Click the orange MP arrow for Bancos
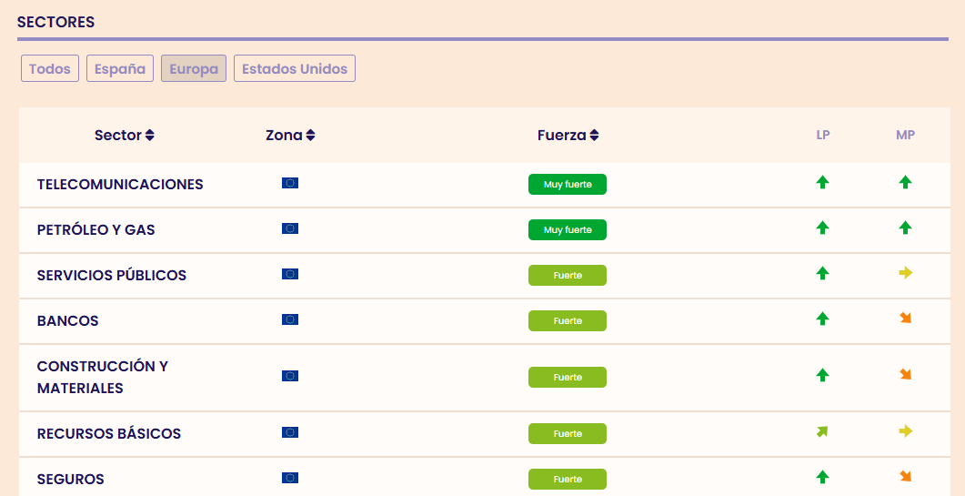This screenshot has height=496, width=965. point(905,319)
